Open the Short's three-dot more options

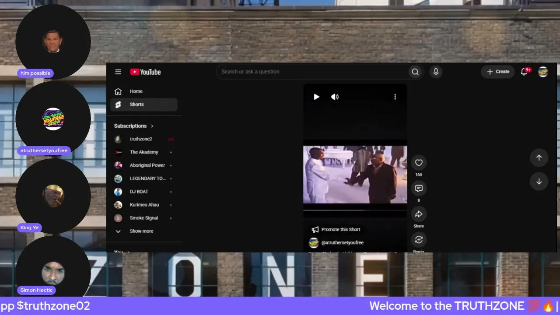[395, 97]
